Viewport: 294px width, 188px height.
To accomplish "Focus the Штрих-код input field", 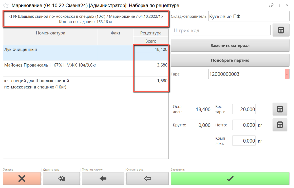I will [x=221, y=30].
